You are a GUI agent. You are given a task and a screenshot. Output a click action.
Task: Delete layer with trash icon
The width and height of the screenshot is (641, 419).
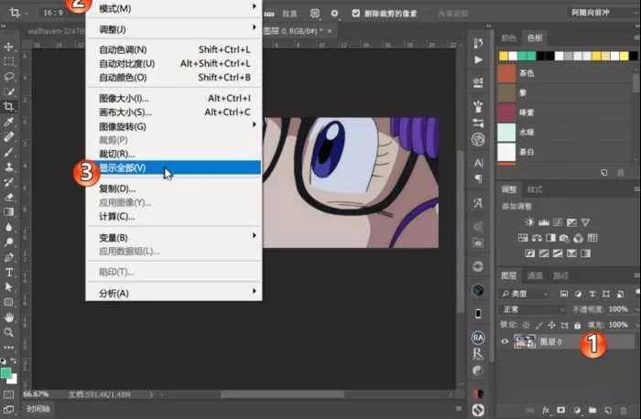[623, 410]
